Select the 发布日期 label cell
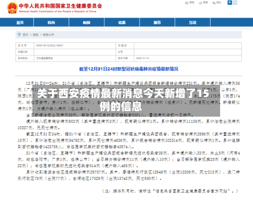This screenshot has height=202, width=253. 125,59
